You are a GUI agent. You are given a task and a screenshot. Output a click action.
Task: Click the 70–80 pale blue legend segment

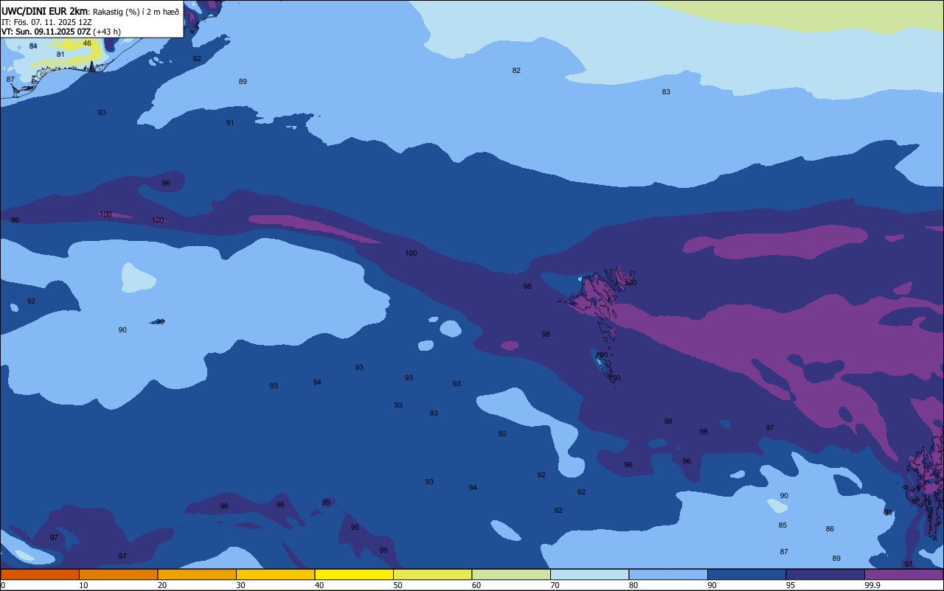589,574
